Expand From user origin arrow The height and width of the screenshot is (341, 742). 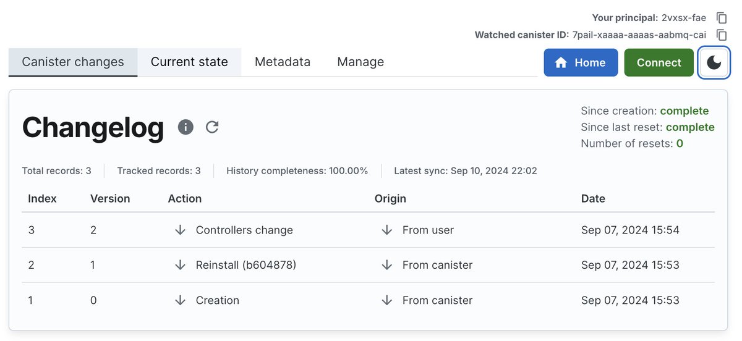[386, 230]
